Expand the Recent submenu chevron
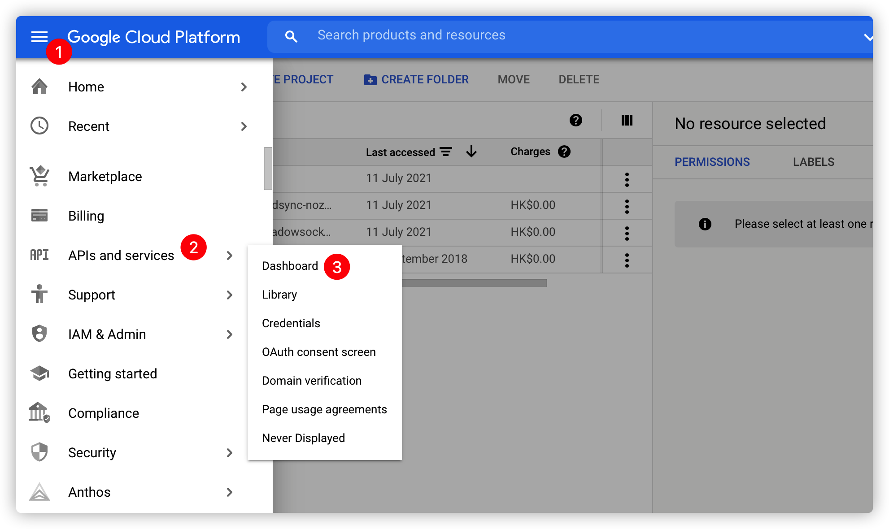The image size is (889, 529). coord(244,126)
